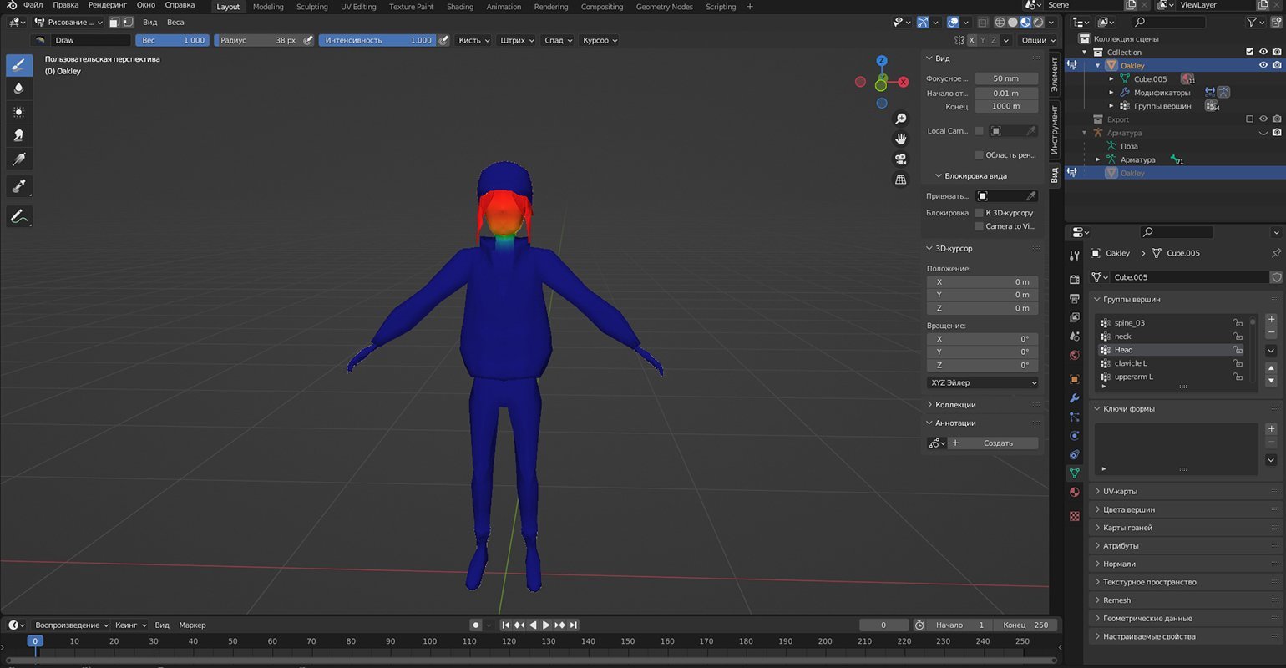Open the World properties tab icon
This screenshot has height=668, width=1286.
tap(1075, 356)
